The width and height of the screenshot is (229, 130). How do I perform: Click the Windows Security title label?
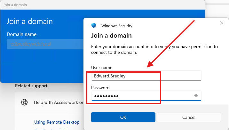[117, 26]
